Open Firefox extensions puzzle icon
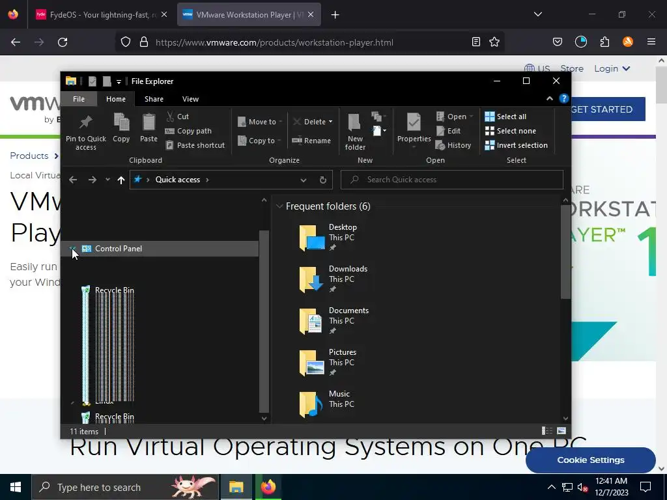667x500 pixels. pos(604,42)
